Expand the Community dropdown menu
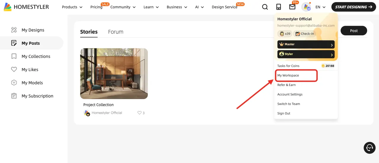 (x=123, y=7)
